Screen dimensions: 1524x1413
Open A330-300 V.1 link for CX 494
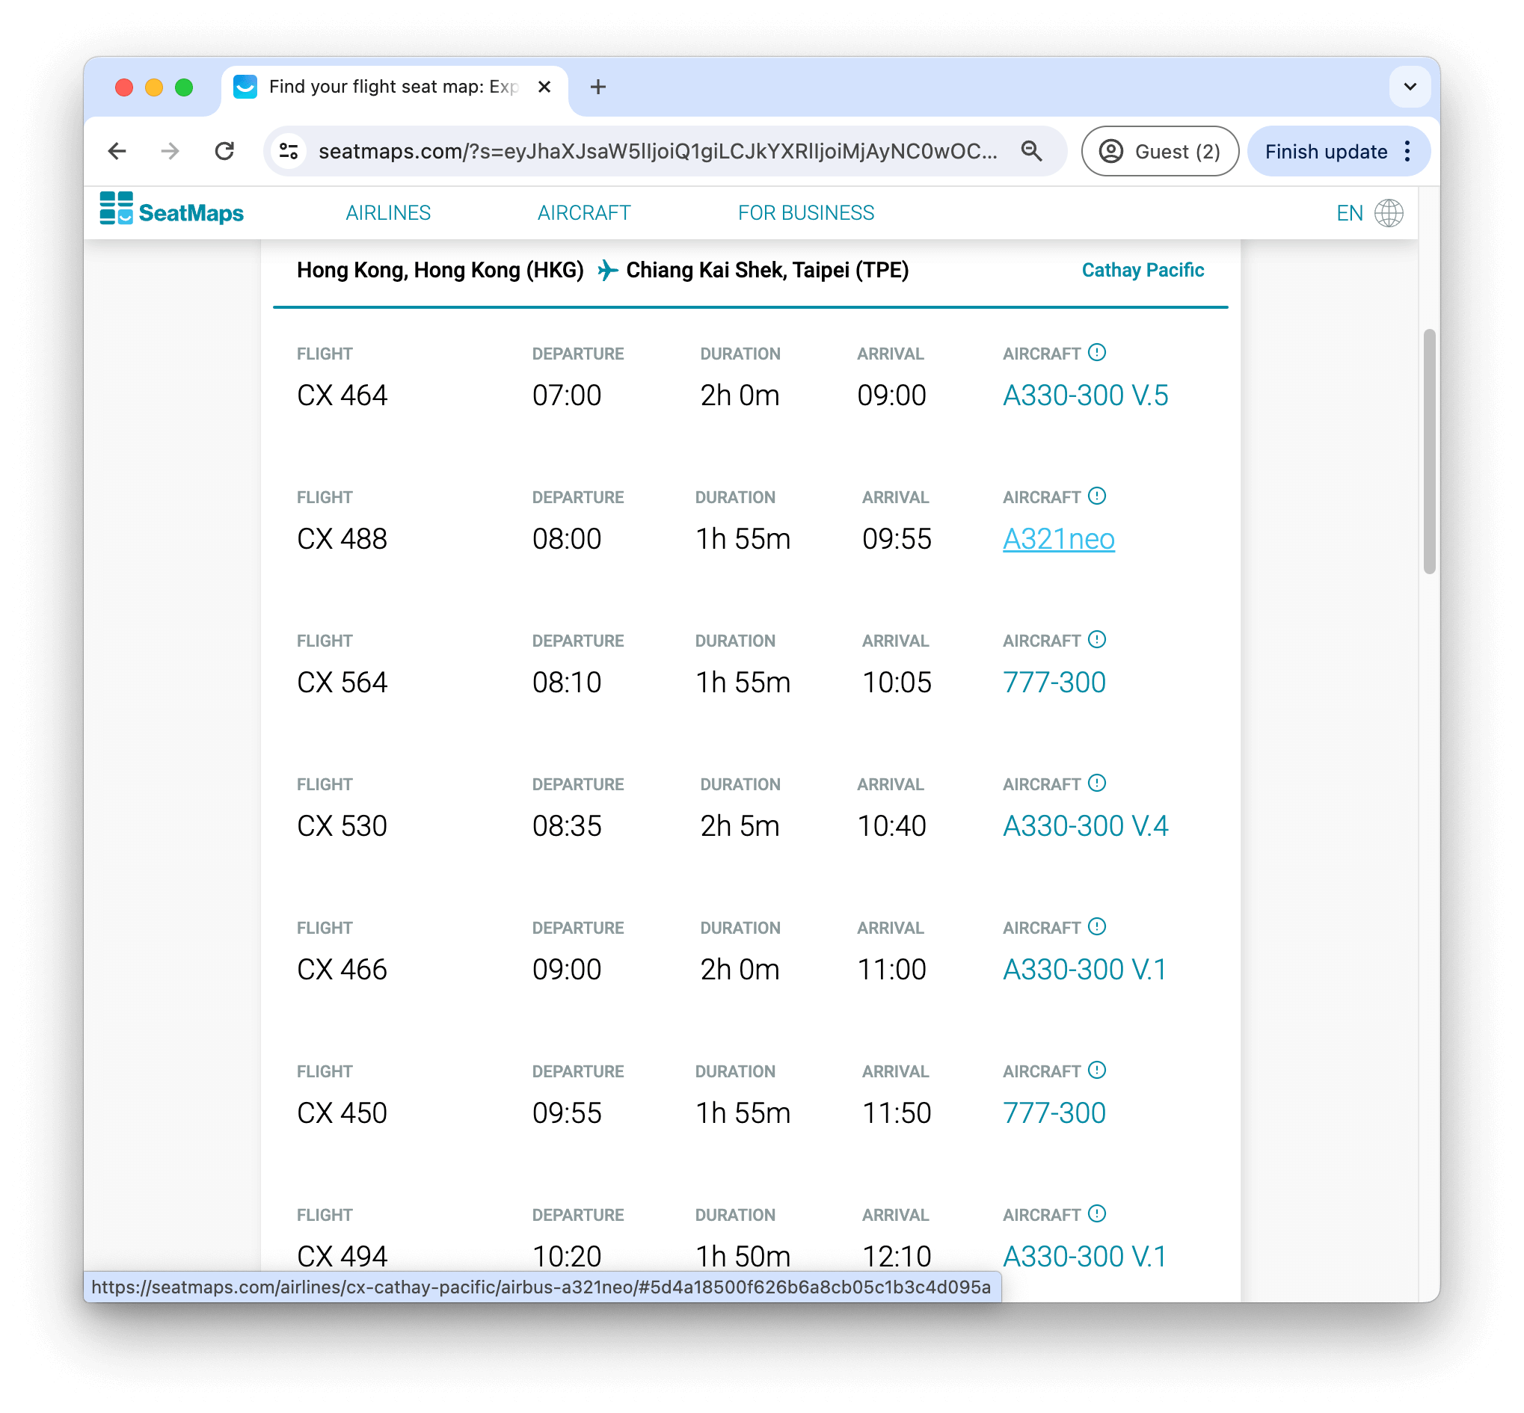[x=1084, y=1256]
